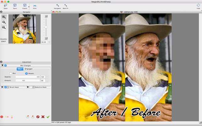Collapse the Blur Changes section triangle
Image resolution: width=202 pixels, height=126 pixels.
pyautogui.click(x=2, y=65)
